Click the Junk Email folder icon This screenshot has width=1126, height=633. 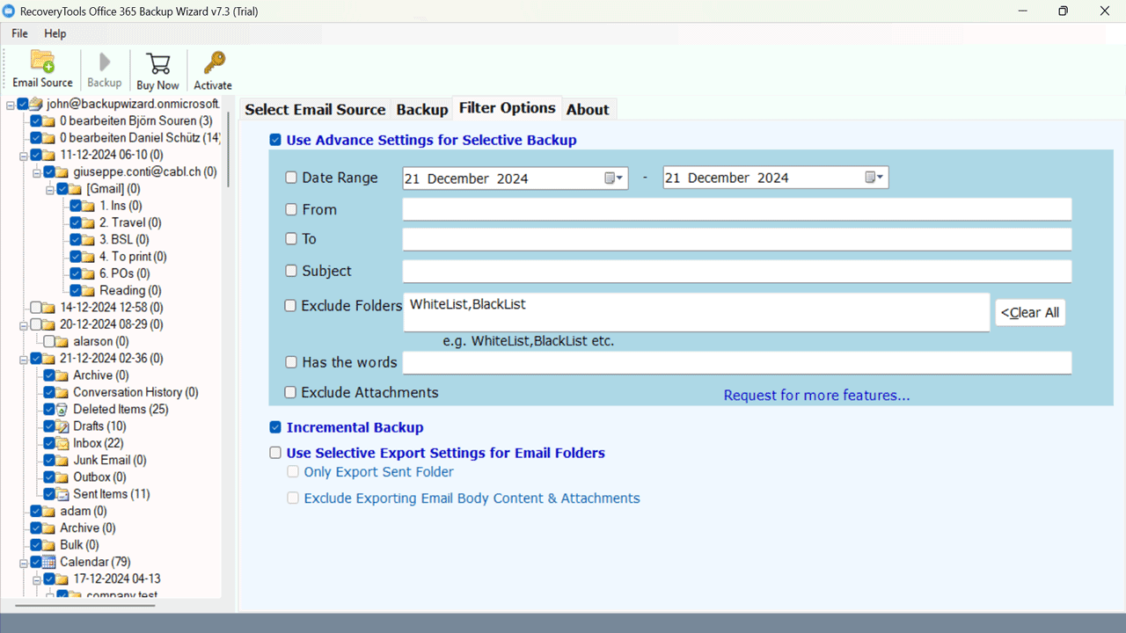[x=62, y=461]
